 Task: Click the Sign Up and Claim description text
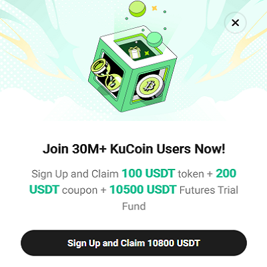click(75, 174)
